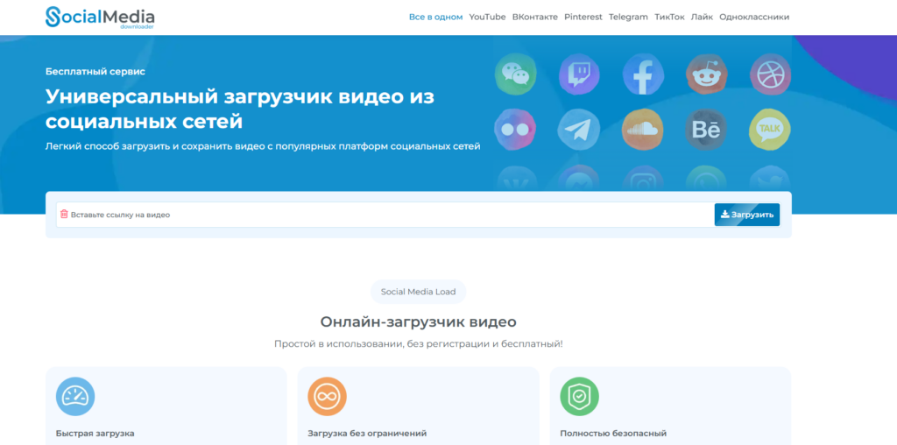Click the infinity icon above Загрузка без ограничений
The image size is (897, 445).
point(328,396)
